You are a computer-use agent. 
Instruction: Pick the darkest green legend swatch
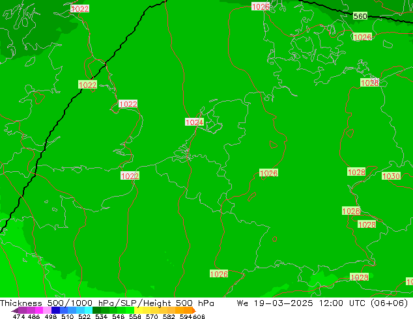pos(96,310)
